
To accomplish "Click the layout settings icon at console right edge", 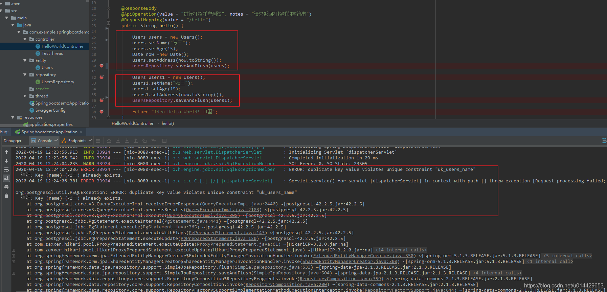I will click(x=604, y=141).
